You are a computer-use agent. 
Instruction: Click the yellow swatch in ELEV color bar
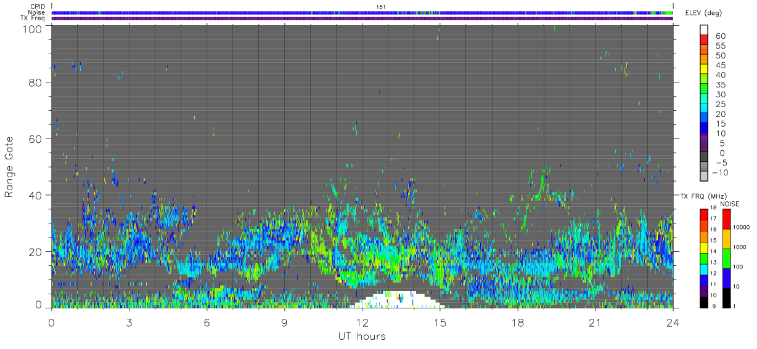pos(705,69)
